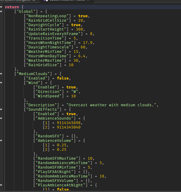181x192 pixels.
Task: Click the "HoursWhenNightTime" key
Action: click(x=49, y=43)
